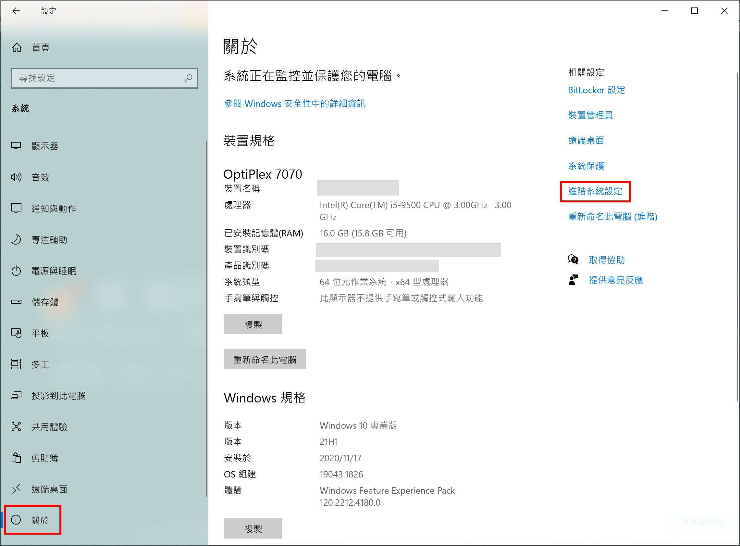
Task: Click the back arrow icon
Action: [x=16, y=11]
